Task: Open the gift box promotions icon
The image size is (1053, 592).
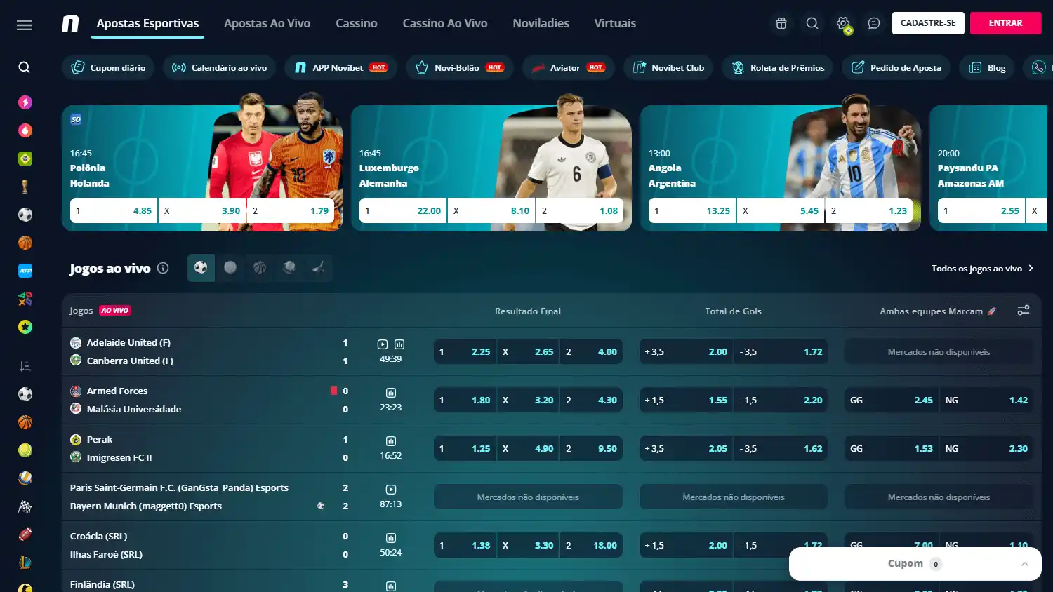Action: [x=781, y=23]
